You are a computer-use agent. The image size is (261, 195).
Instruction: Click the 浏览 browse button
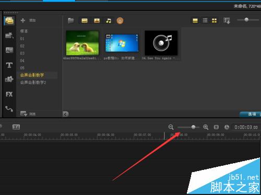(x=28, y=114)
